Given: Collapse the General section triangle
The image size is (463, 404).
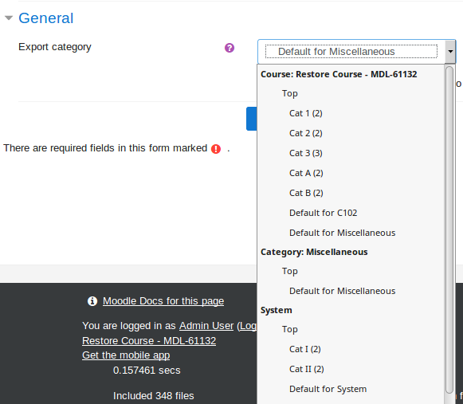Looking at the screenshot, I should [9, 18].
